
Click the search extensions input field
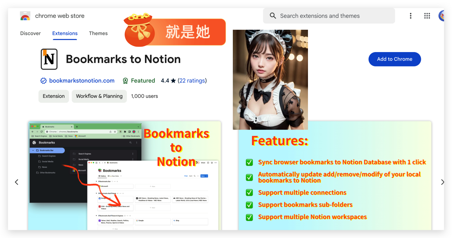328,15
